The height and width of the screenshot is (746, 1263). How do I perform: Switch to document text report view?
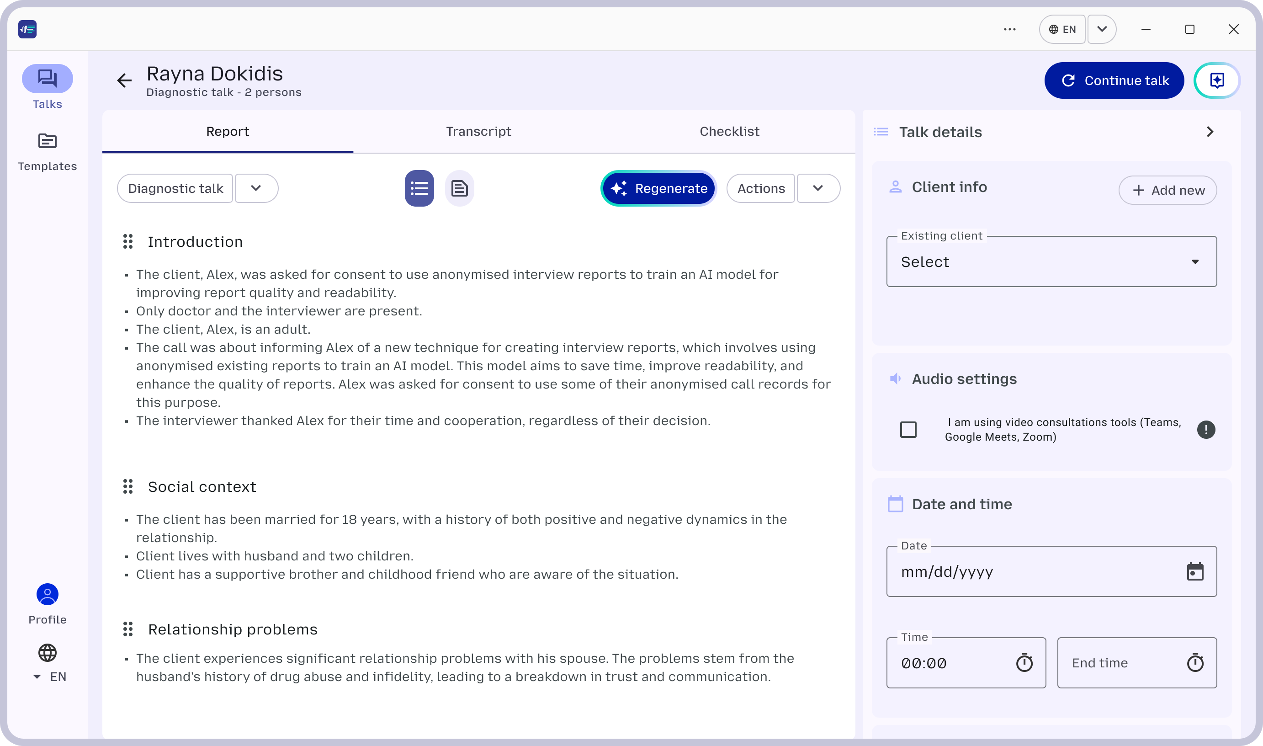point(459,188)
